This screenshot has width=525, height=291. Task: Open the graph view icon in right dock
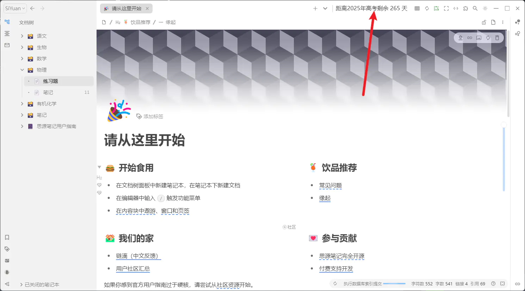(518, 22)
